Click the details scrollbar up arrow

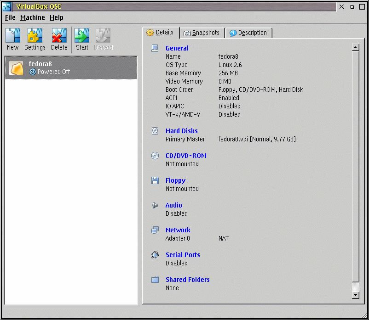(355, 47)
